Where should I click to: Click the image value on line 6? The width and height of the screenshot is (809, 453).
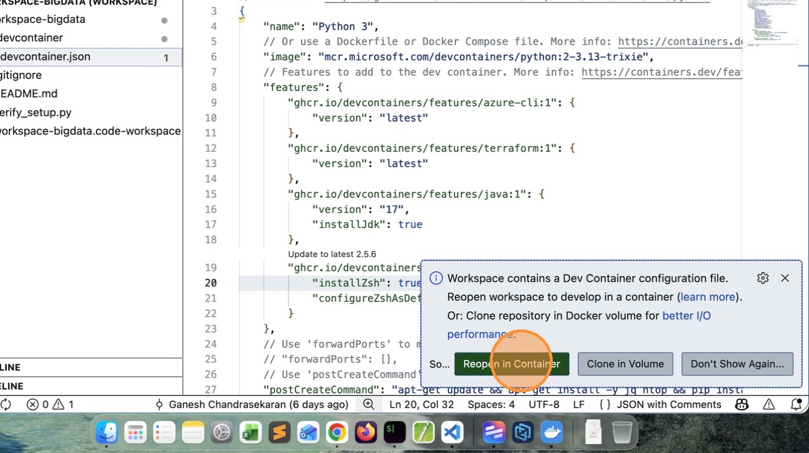coord(483,56)
